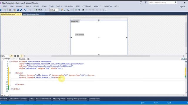188x105 pixels.
Task: Click the Quick Launch magnifier icon
Action: coord(175,2)
